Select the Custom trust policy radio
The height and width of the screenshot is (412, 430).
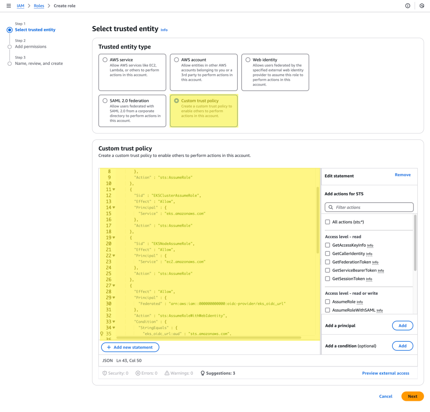click(177, 101)
